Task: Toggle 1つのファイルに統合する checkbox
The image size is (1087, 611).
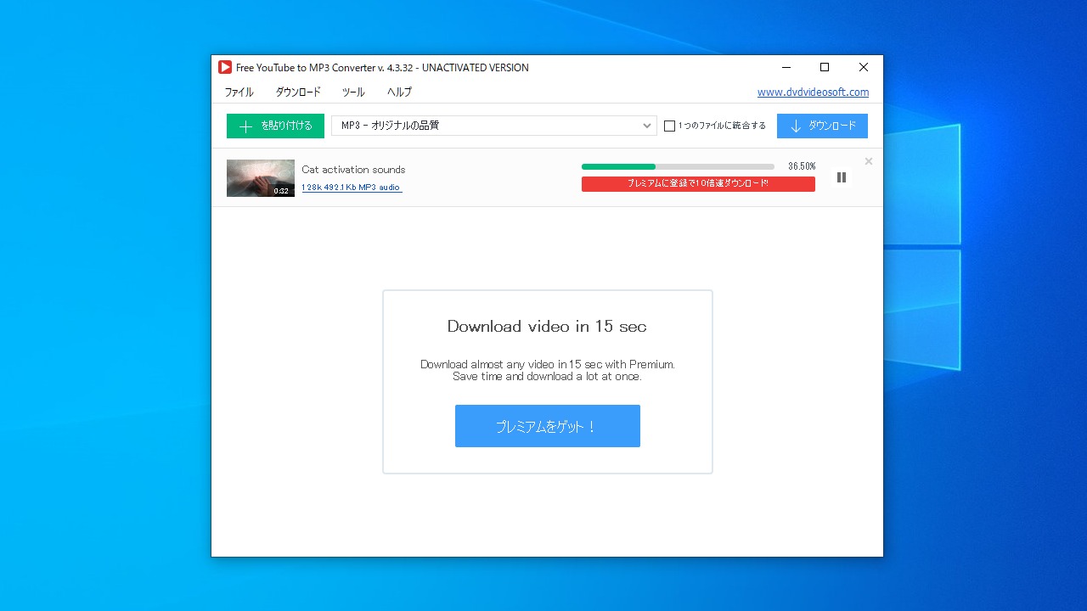Action: tap(669, 126)
